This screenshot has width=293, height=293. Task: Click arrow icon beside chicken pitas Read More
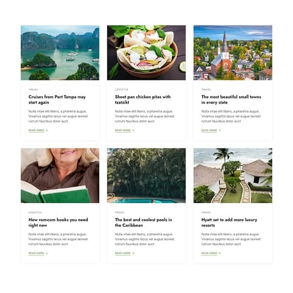pos(133,130)
